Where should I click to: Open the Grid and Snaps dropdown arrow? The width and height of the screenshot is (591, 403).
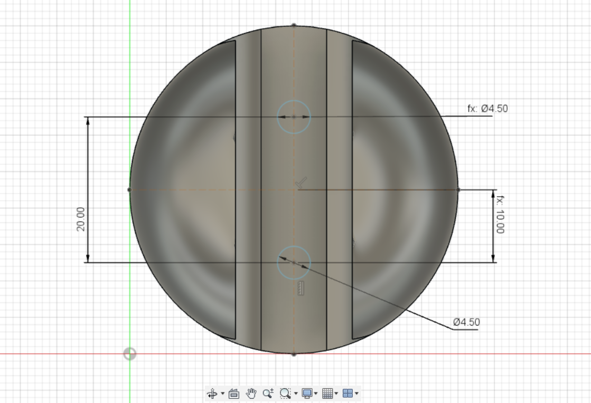coord(336,394)
